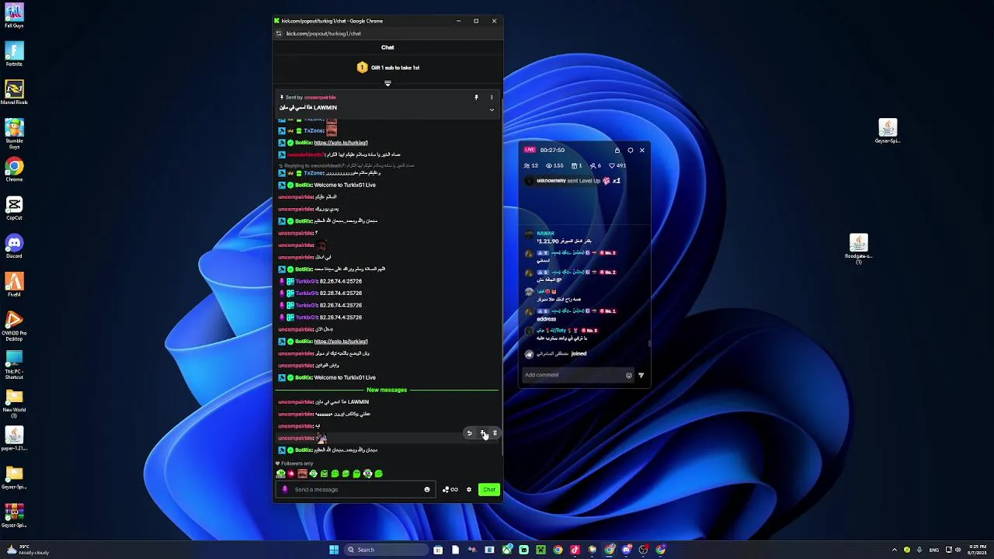
Task: Click the viewers eye count 155
Action: (x=554, y=165)
